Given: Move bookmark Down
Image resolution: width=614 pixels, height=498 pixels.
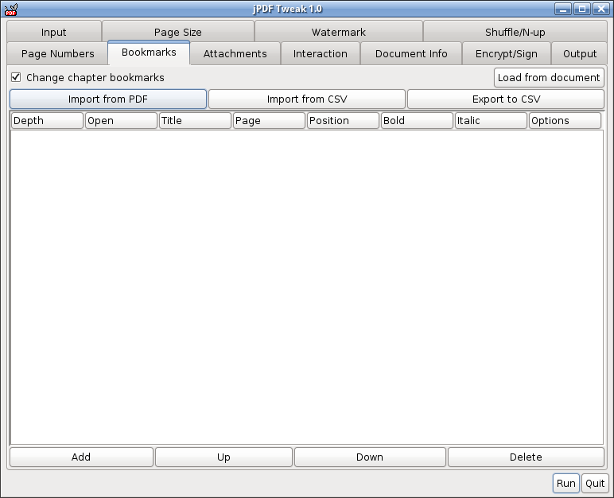Looking at the screenshot, I should pyautogui.click(x=370, y=457).
